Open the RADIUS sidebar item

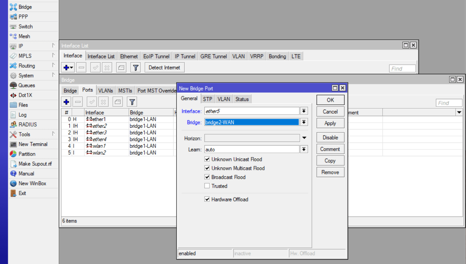coord(27,125)
